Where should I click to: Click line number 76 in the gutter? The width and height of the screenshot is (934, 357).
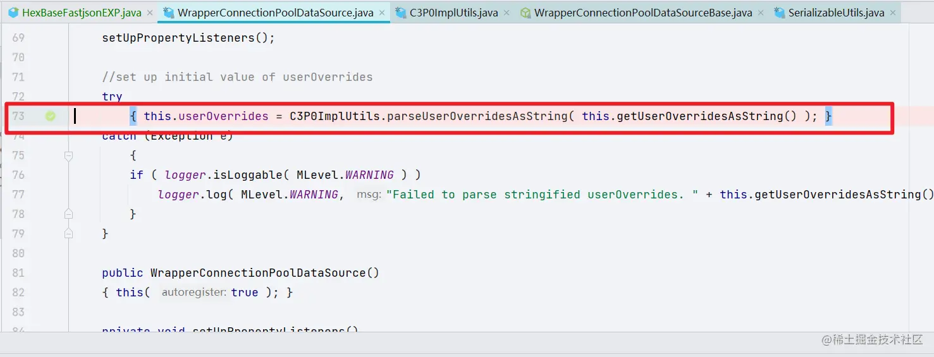18,175
